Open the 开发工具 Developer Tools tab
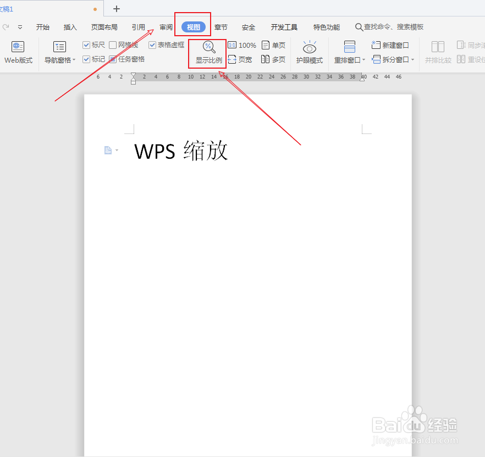 284,27
